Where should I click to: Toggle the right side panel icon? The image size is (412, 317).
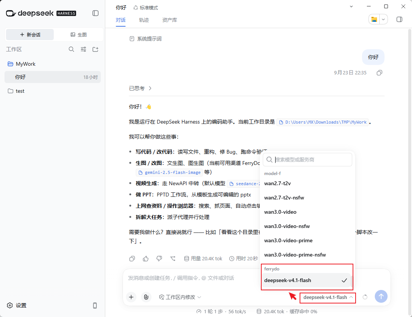pyautogui.click(x=399, y=19)
